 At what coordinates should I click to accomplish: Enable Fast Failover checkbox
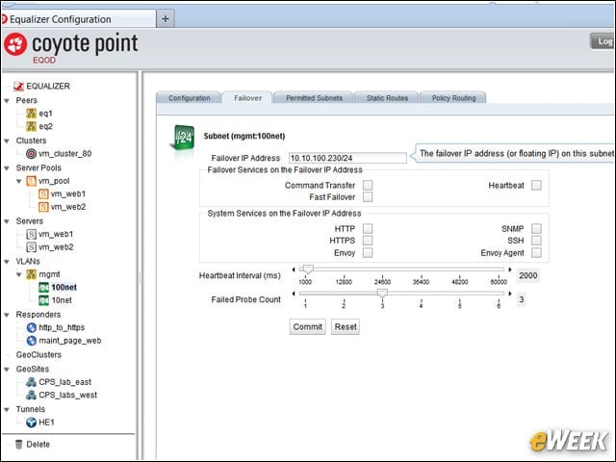368,196
